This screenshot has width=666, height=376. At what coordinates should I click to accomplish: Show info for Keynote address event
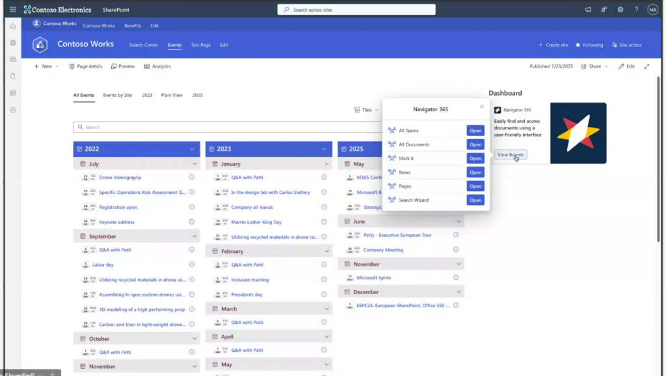pyautogui.click(x=192, y=222)
